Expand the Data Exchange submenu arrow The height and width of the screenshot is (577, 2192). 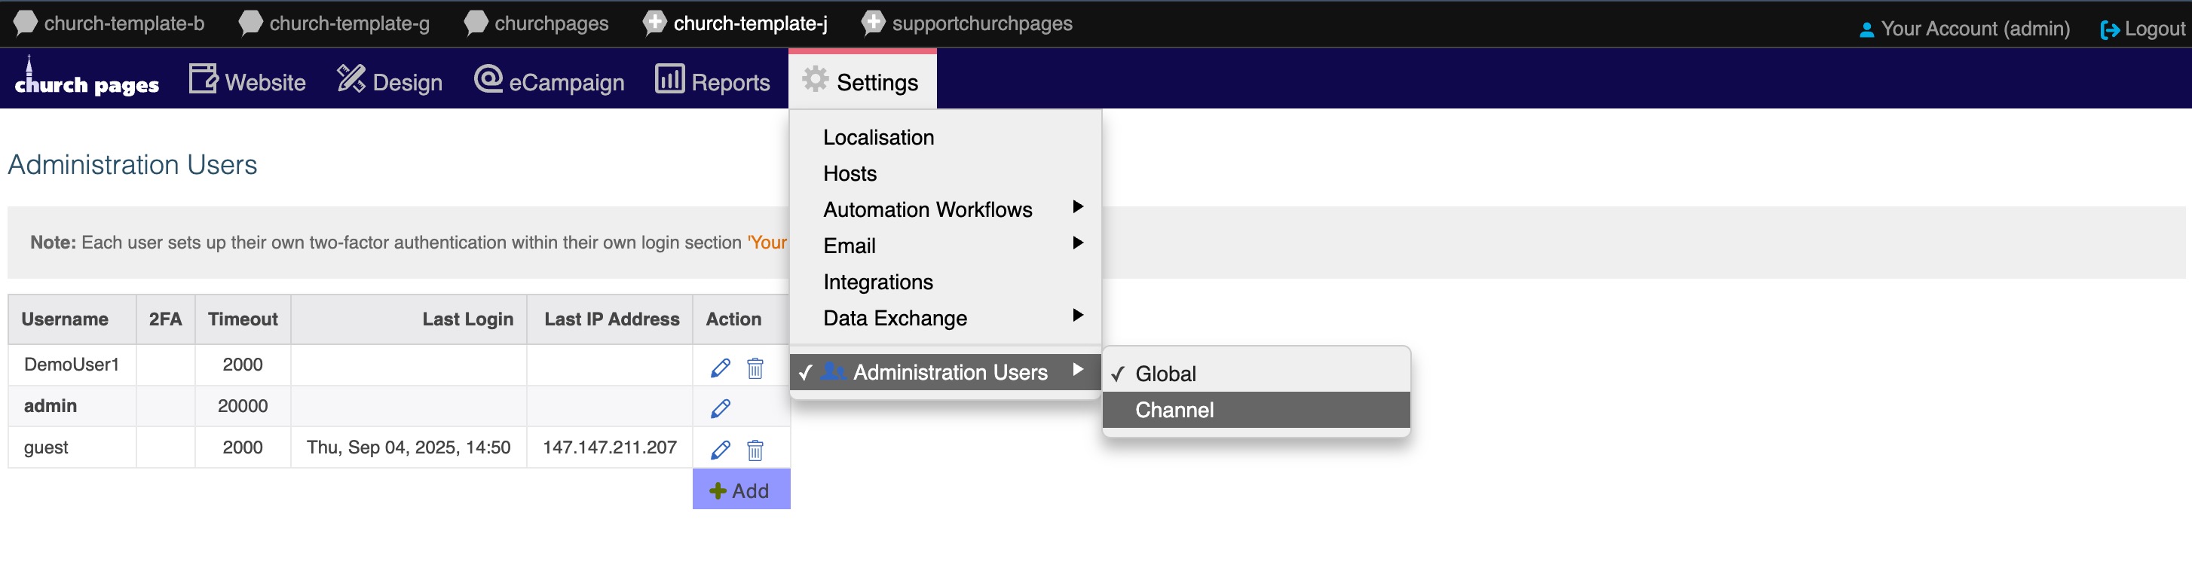coord(1077,316)
